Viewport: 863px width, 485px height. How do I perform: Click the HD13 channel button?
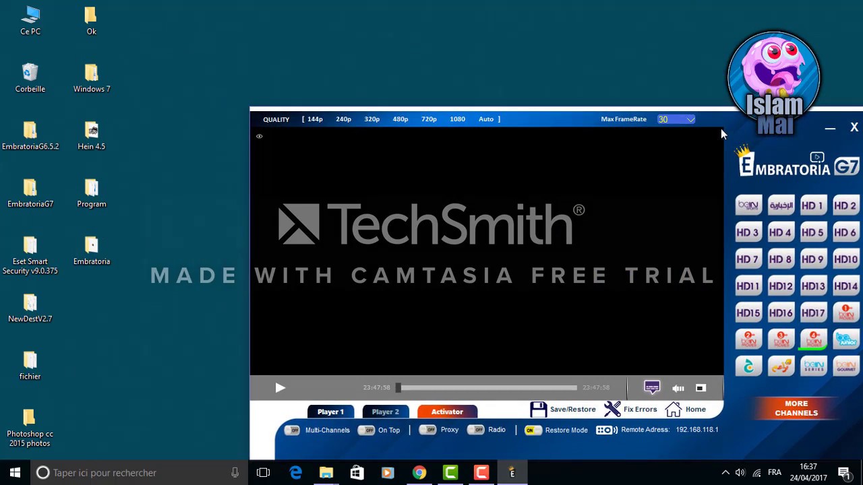pyautogui.click(x=813, y=286)
